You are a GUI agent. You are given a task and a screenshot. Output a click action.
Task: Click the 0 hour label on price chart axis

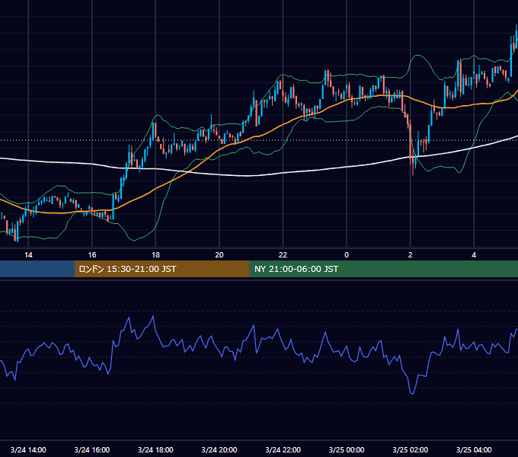click(x=347, y=255)
